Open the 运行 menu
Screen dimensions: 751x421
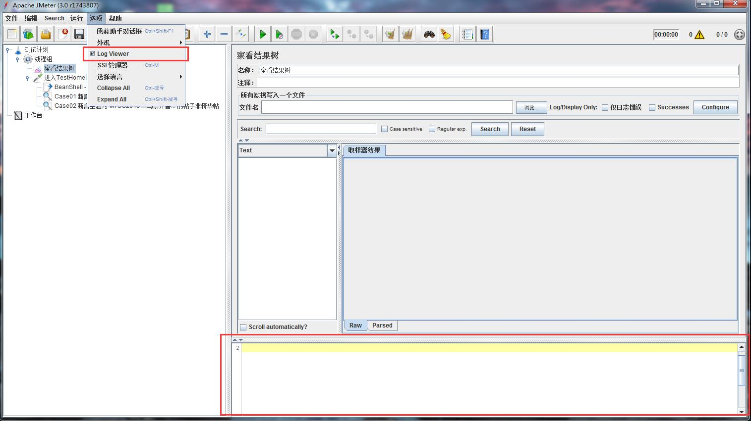click(76, 18)
